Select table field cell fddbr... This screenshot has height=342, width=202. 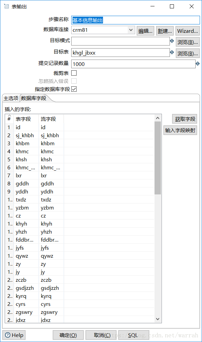point(26,240)
